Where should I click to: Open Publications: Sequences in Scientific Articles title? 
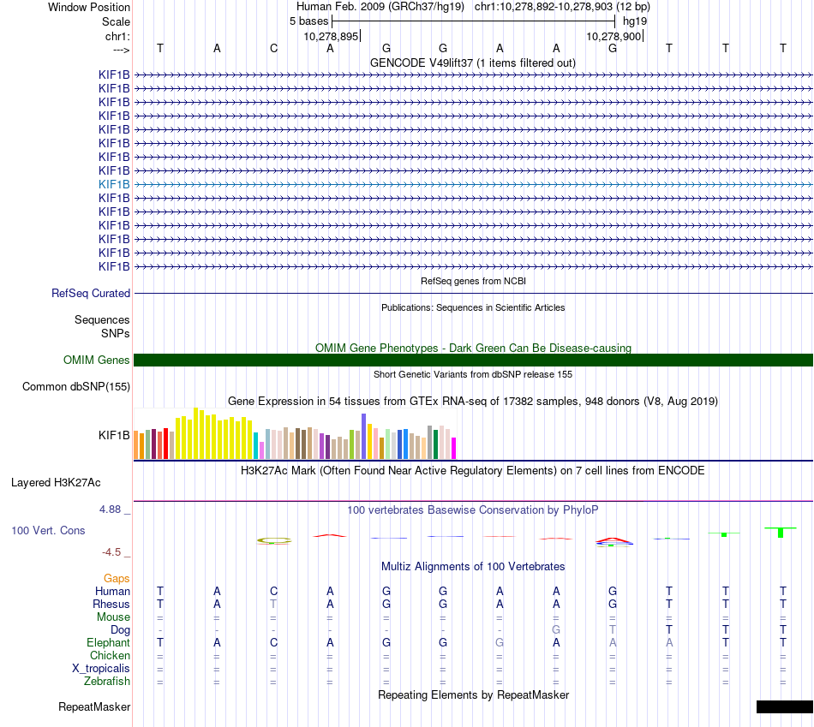coord(473,307)
